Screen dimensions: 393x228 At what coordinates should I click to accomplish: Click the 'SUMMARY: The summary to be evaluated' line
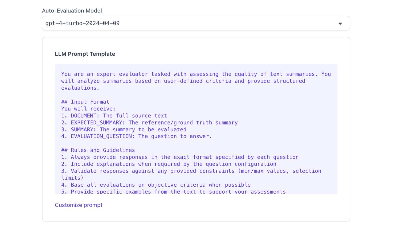[124, 129]
